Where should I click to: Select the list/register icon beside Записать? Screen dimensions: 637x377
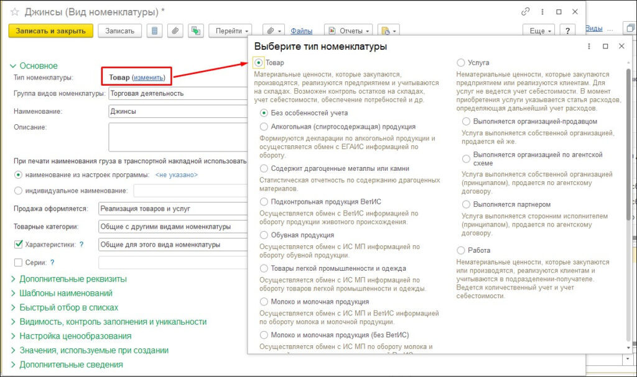(x=155, y=30)
